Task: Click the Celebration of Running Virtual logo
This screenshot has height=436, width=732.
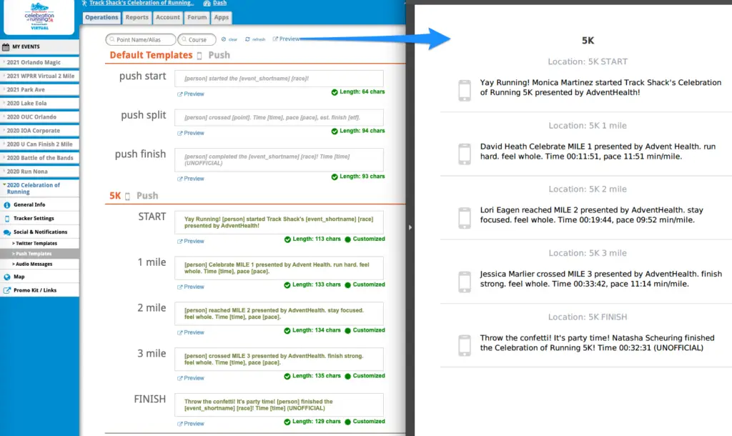Action: point(39,16)
